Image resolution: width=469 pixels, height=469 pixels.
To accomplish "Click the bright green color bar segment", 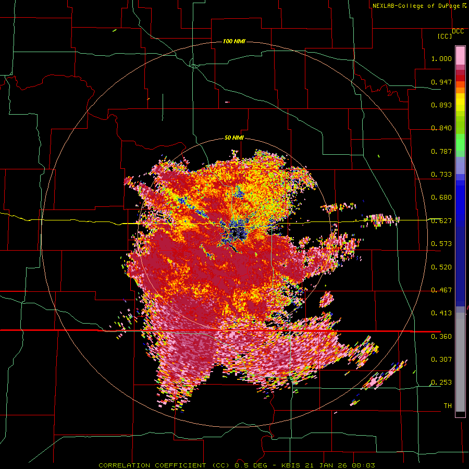I will pyautogui.click(x=460, y=142).
